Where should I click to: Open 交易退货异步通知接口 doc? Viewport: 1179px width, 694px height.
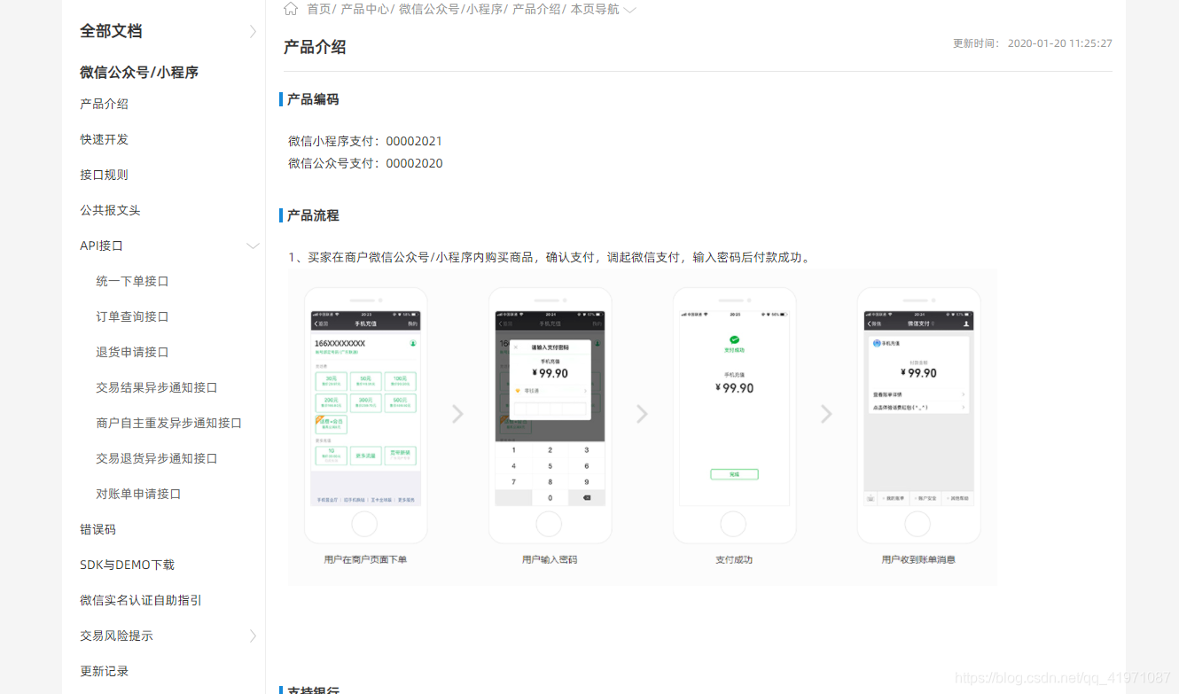157,458
